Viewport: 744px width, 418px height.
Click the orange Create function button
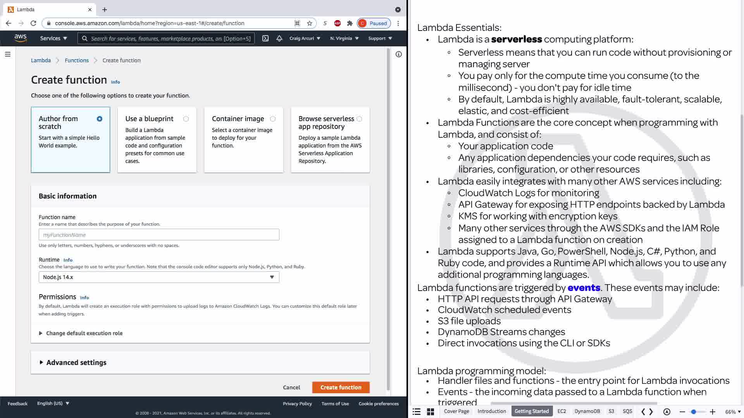341,387
